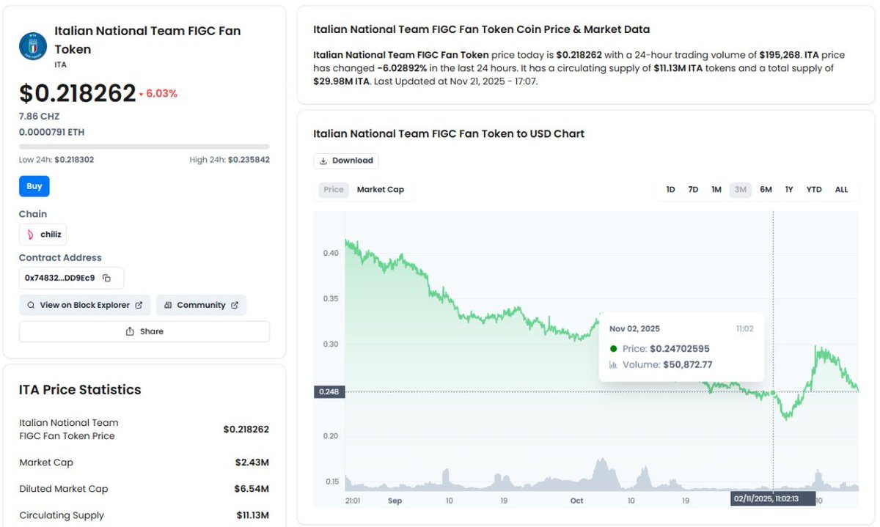This screenshot has width=880, height=527.
Task: Click the chiliz chain logo icon
Action: pos(30,235)
